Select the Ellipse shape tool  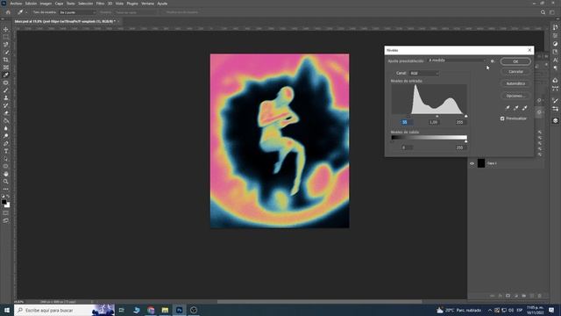pyautogui.click(x=6, y=166)
